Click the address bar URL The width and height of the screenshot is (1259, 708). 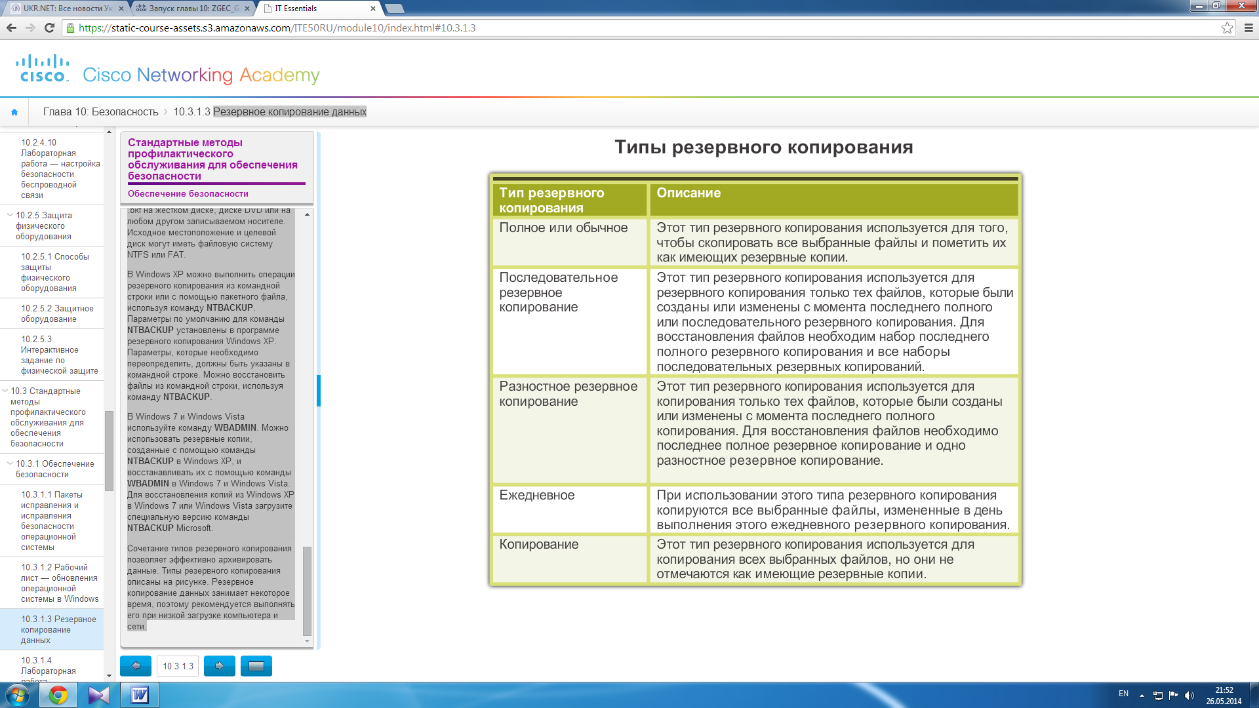(277, 28)
